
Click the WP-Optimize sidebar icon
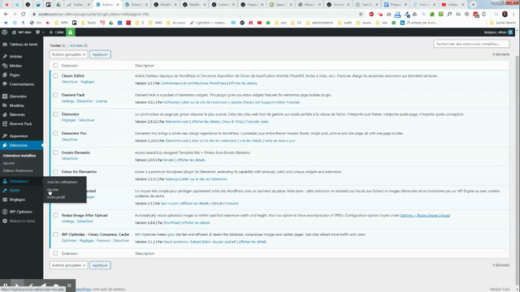coord(5,212)
